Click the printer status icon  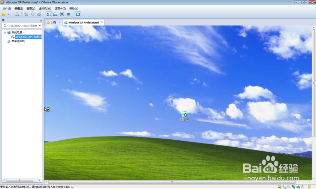pyautogui.click(x=298, y=187)
